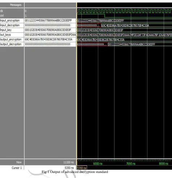Click the Now label

click(x=19, y=162)
